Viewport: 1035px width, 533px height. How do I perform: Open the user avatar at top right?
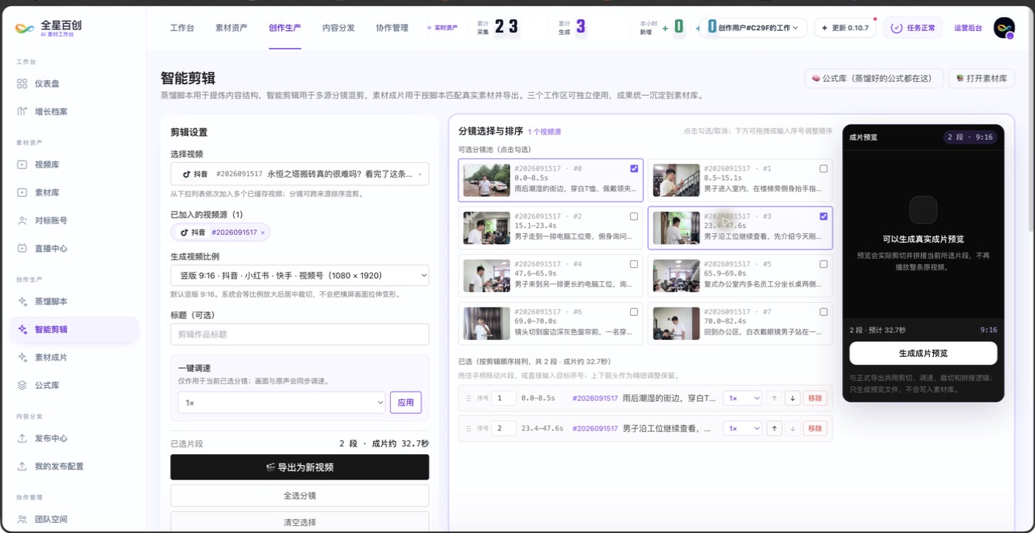[1004, 28]
